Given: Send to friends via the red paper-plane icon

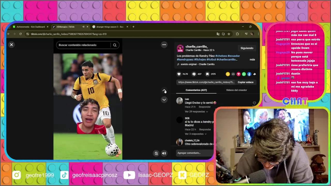Looking at the screenshot, I should coord(238,74).
